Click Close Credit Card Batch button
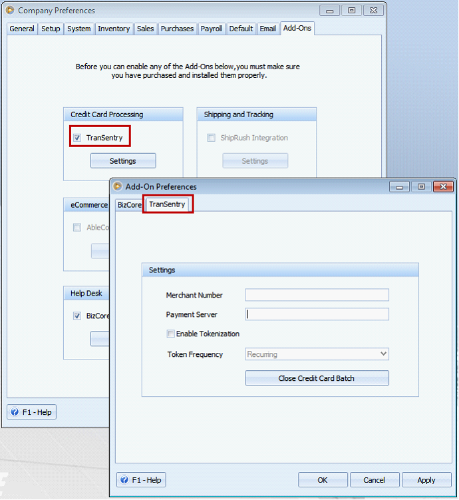The width and height of the screenshot is (459, 500). point(317,378)
